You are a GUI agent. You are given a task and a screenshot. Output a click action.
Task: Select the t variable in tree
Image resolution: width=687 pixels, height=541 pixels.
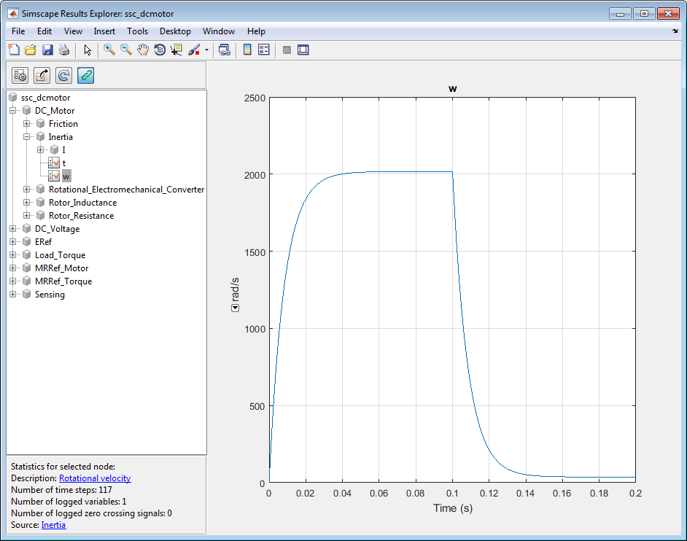point(64,163)
